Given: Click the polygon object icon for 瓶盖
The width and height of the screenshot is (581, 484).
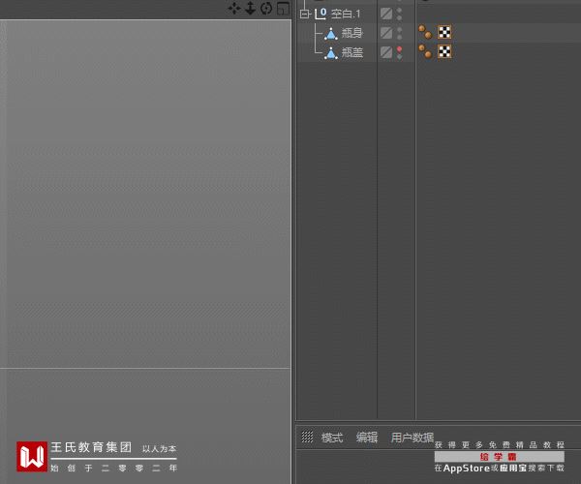Looking at the screenshot, I should [330, 53].
